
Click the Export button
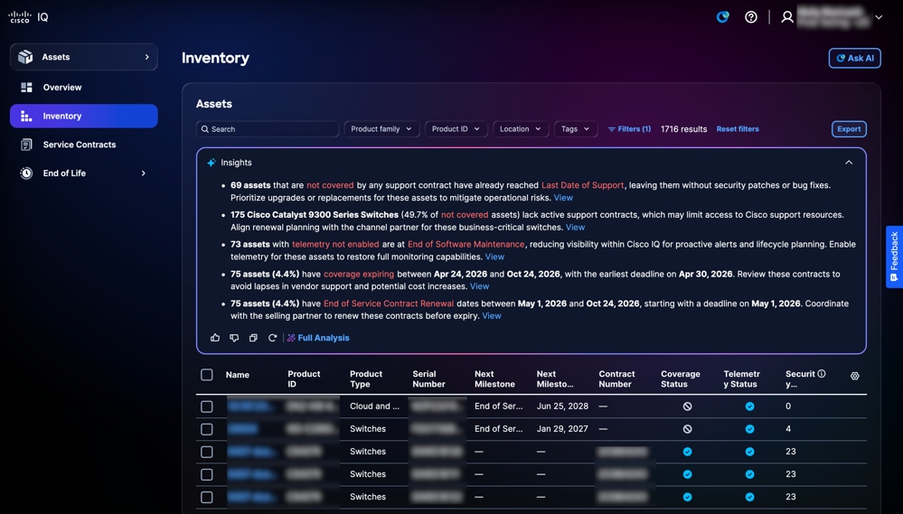click(x=849, y=129)
